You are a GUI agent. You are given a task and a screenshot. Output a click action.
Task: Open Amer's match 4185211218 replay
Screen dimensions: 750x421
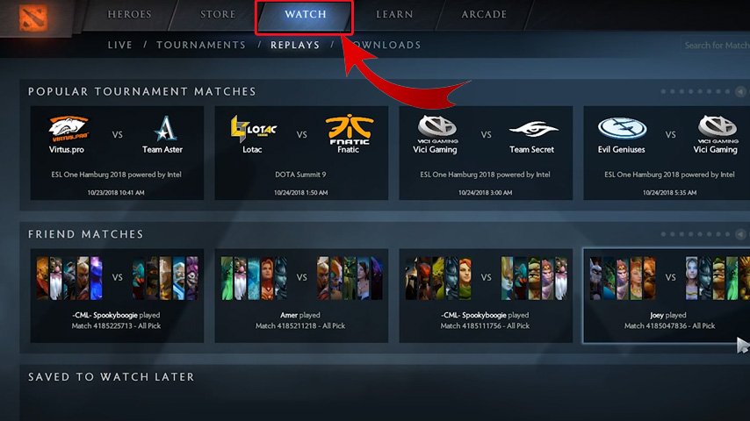click(x=301, y=296)
